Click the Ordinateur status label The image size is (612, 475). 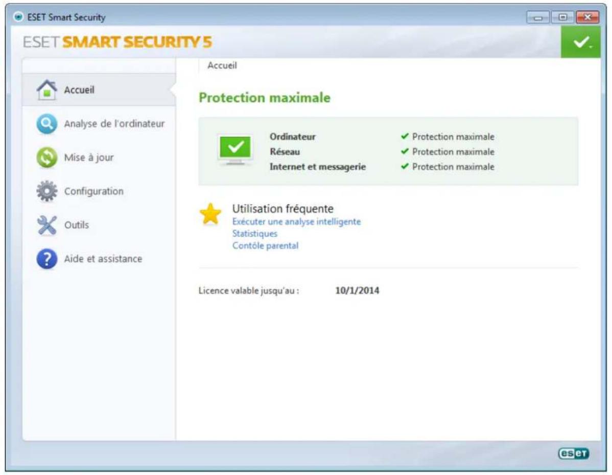293,137
